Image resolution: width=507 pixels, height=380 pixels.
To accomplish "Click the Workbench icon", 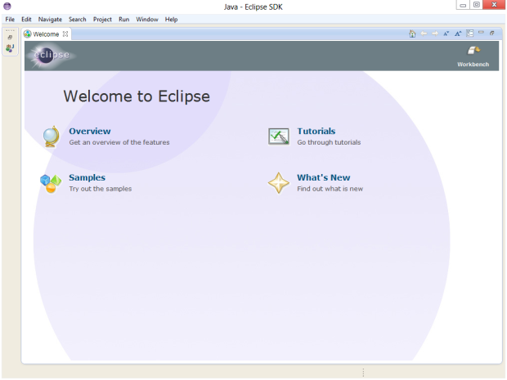I will coord(473,51).
